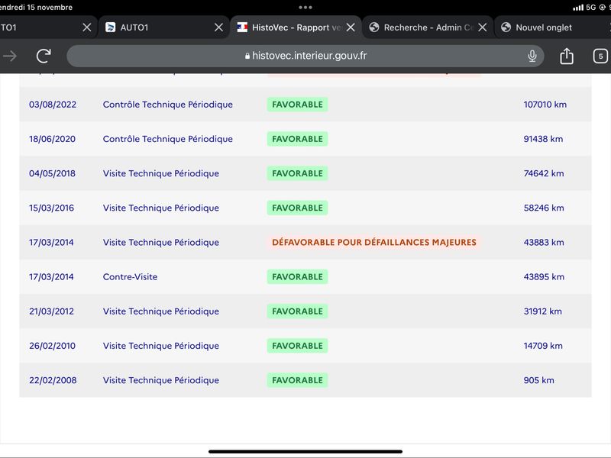
Task: Select the 14709 km mileage value
Action: tap(543, 346)
